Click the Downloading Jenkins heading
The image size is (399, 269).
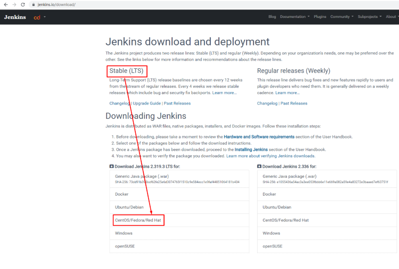146,116
